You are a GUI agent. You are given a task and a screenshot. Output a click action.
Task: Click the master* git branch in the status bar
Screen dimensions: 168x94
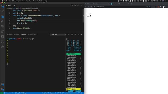pyautogui.click(x=7, y=93)
